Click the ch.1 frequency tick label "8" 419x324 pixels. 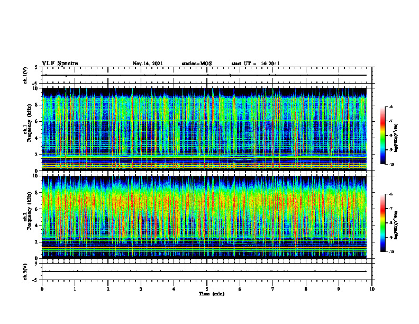(x=37, y=105)
